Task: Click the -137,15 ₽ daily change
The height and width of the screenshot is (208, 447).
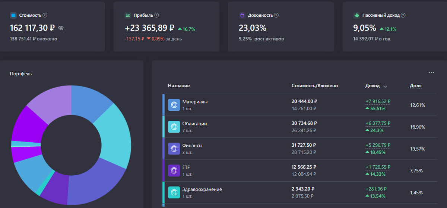Action: coord(134,39)
